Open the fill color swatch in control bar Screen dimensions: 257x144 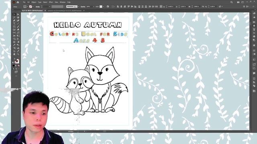pyautogui.click(x=25, y=7)
